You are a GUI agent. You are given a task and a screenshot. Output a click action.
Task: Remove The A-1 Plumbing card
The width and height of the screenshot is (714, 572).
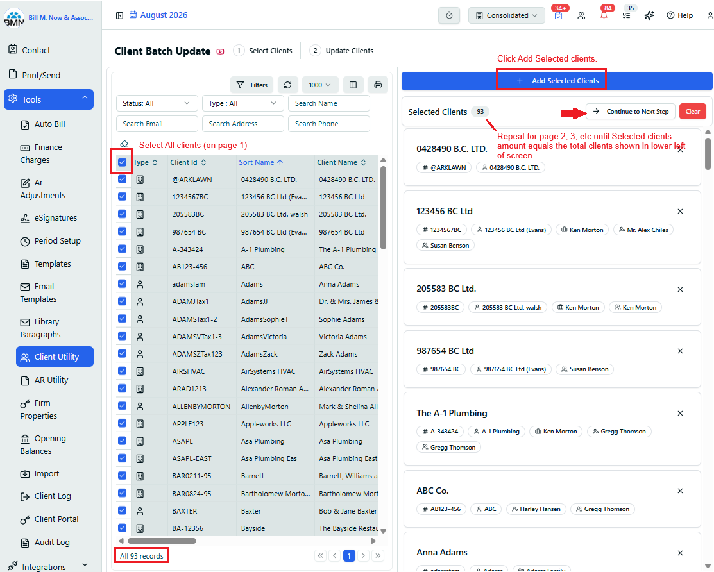[680, 413]
